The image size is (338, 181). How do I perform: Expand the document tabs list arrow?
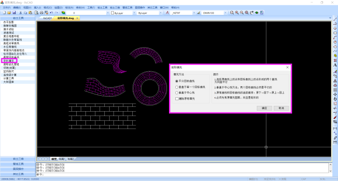pyautogui.click(x=330, y=18)
